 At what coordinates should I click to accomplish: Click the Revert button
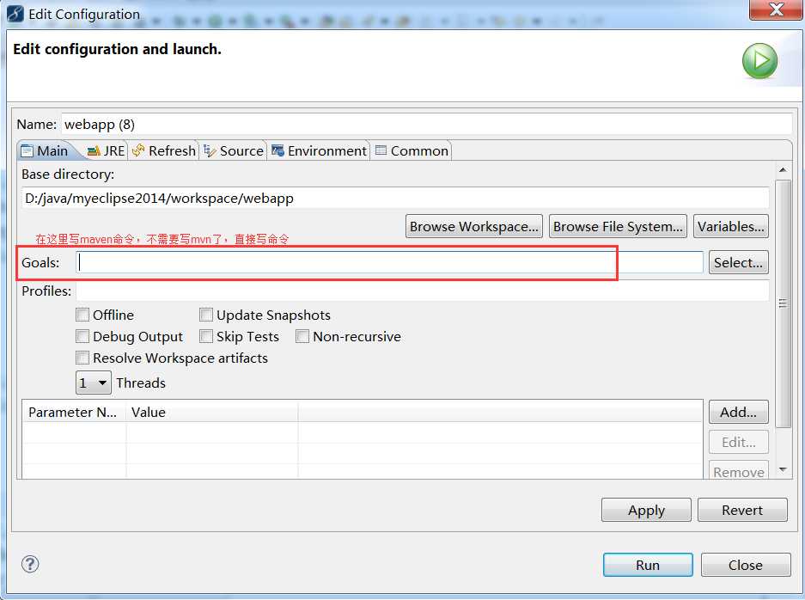[742, 510]
